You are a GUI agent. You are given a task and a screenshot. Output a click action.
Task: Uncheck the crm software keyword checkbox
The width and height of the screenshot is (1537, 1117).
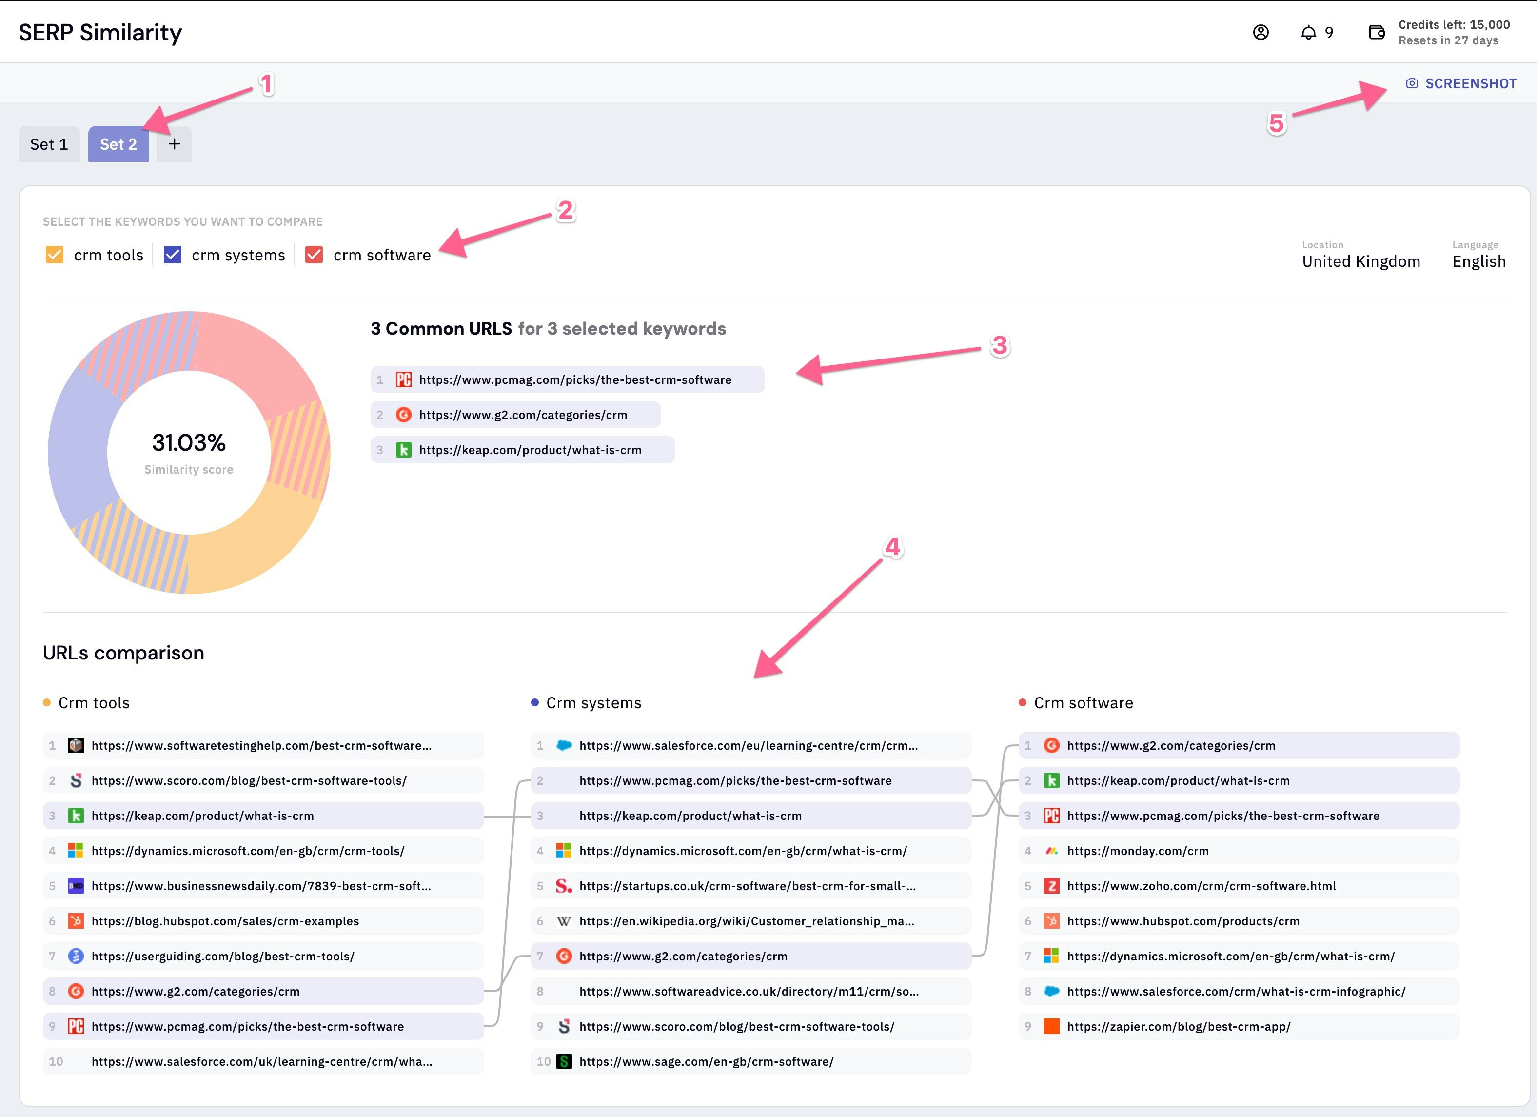click(x=314, y=255)
